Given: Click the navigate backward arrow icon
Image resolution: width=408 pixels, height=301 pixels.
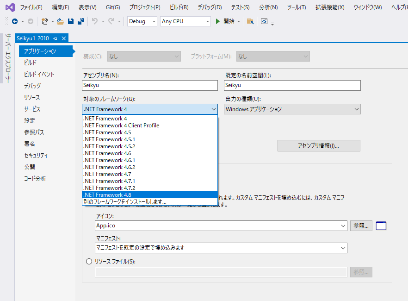Looking at the screenshot, I should (x=15, y=21).
